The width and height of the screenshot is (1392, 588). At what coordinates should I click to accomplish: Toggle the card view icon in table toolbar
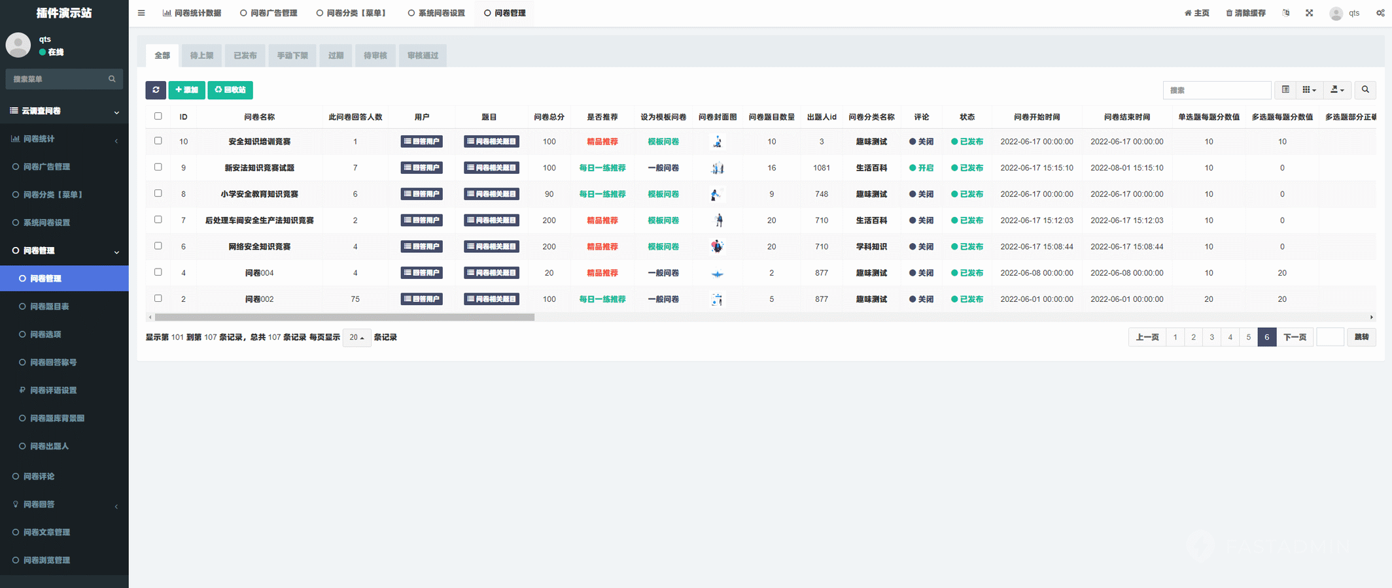pyautogui.click(x=1285, y=90)
